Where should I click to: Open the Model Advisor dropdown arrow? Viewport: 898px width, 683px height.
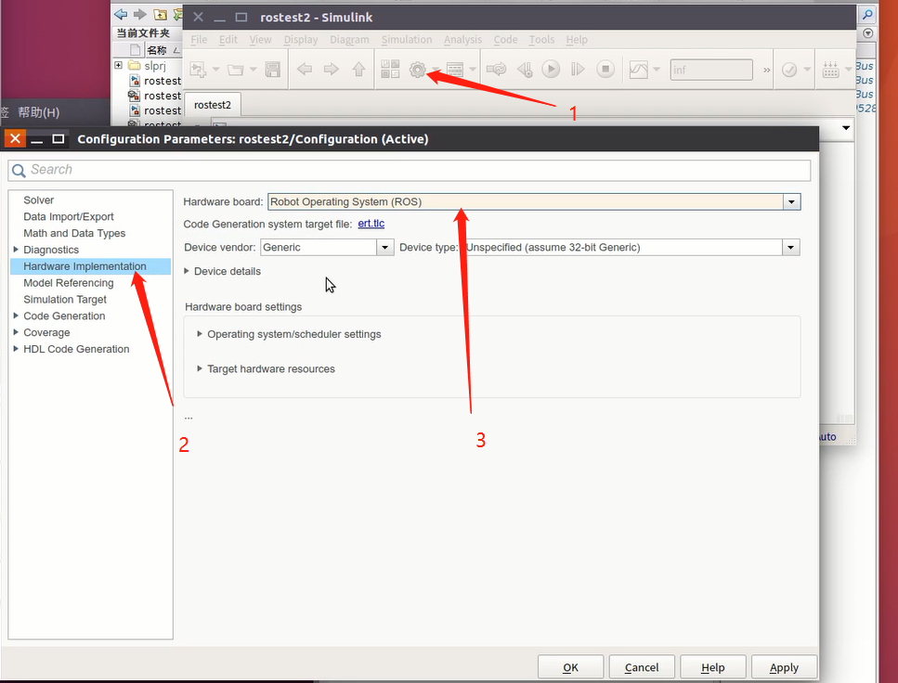point(807,70)
